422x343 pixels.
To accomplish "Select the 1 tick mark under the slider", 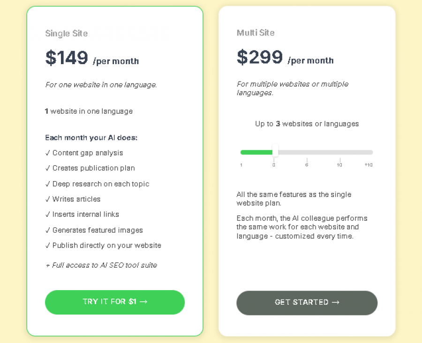I will (x=241, y=165).
